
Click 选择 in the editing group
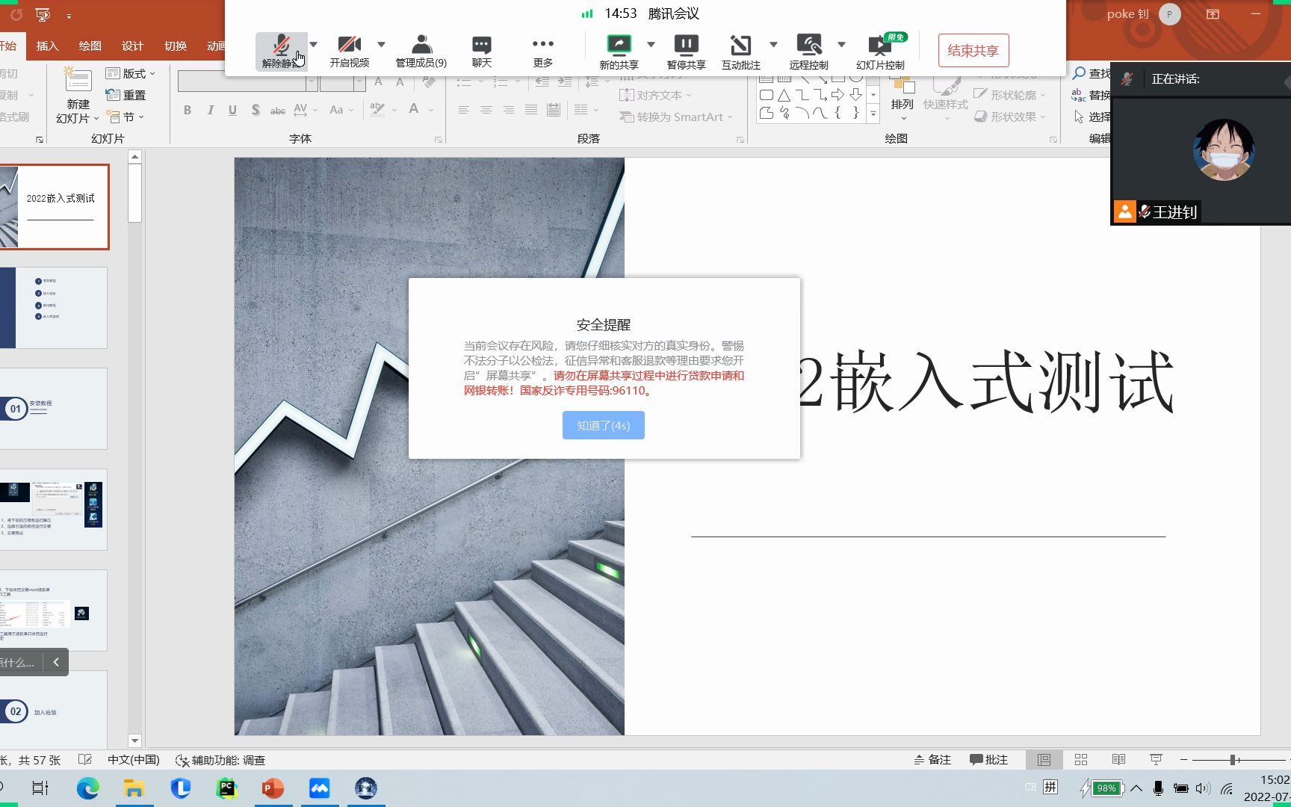(1092, 117)
